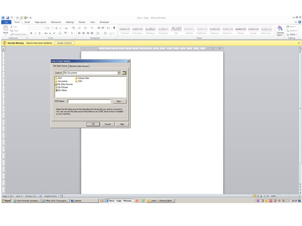
Task: Open Word Help with the question mark icon
Action: coord(300,22)
